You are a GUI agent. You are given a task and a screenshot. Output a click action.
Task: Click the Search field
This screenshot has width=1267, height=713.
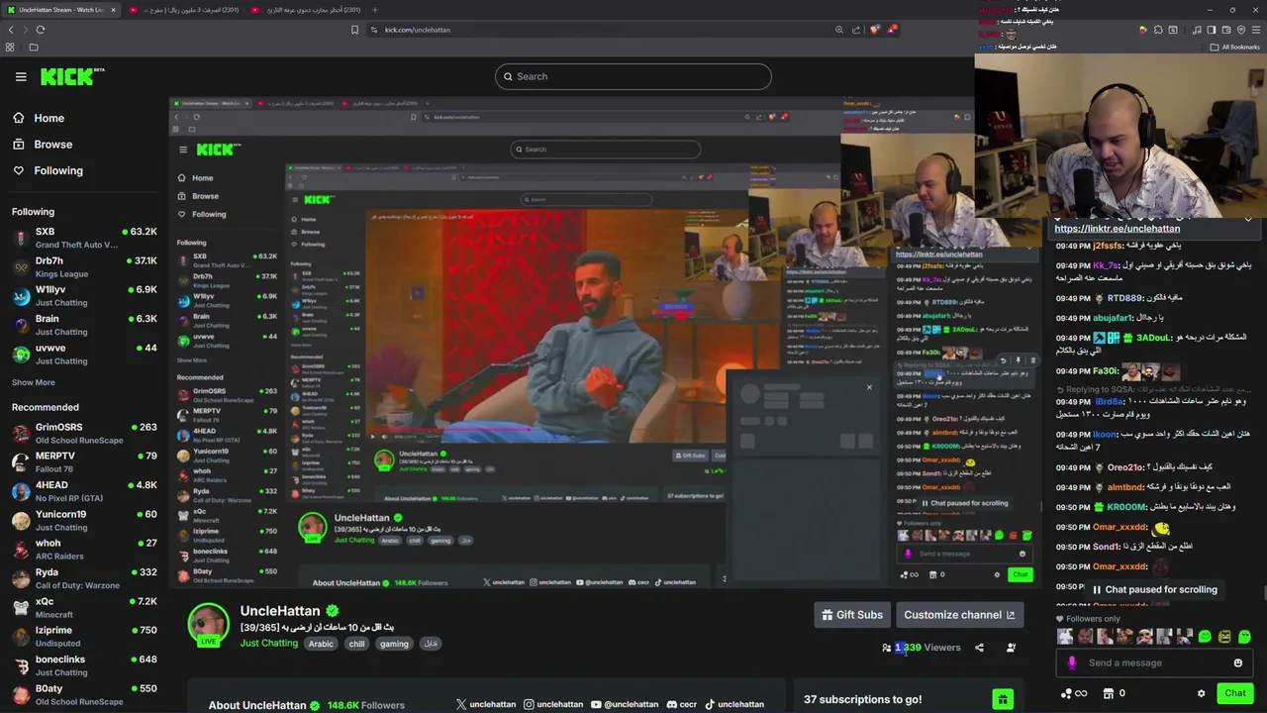click(633, 76)
